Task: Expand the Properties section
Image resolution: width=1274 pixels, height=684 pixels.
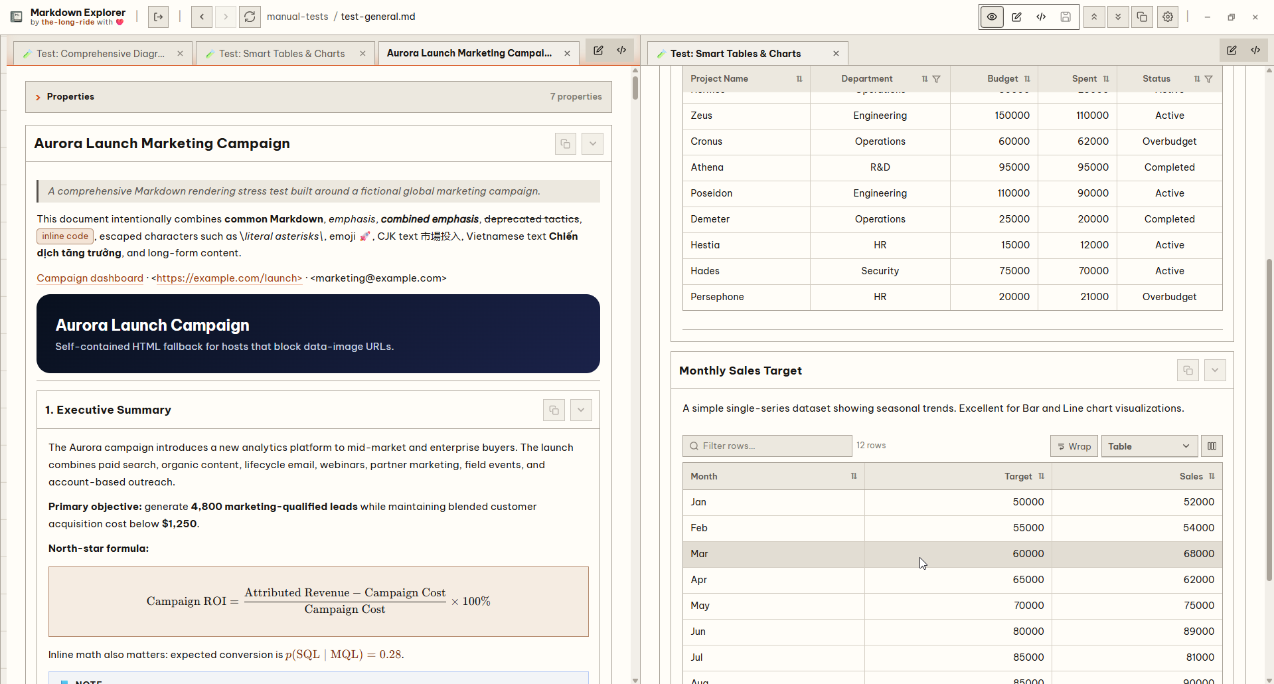Action: tap(319, 97)
